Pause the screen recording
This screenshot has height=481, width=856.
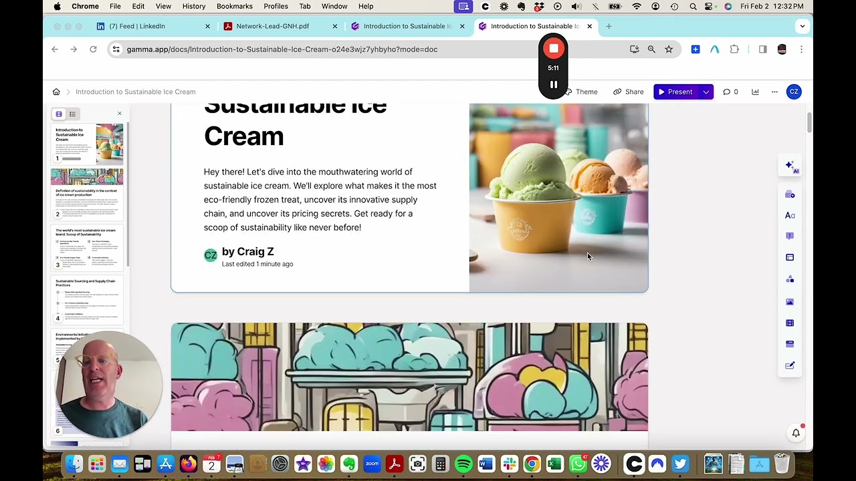(553, 85)
